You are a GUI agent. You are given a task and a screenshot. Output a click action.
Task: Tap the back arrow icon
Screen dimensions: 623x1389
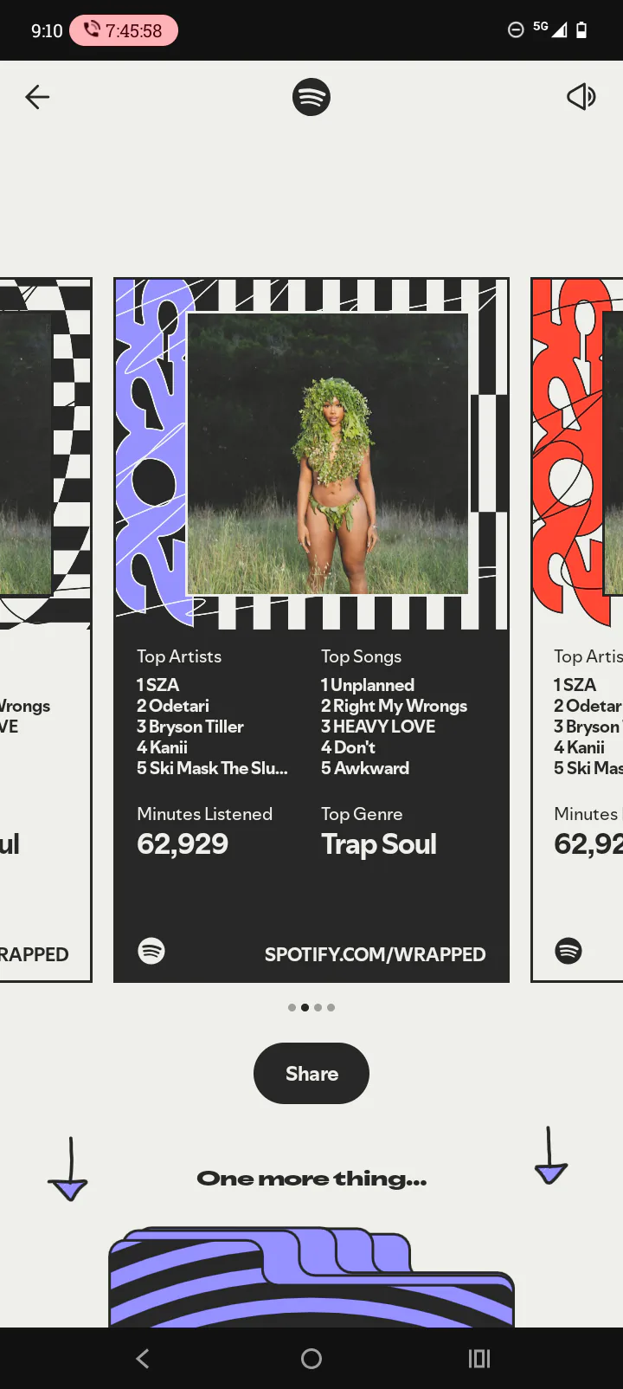point(37,97)
